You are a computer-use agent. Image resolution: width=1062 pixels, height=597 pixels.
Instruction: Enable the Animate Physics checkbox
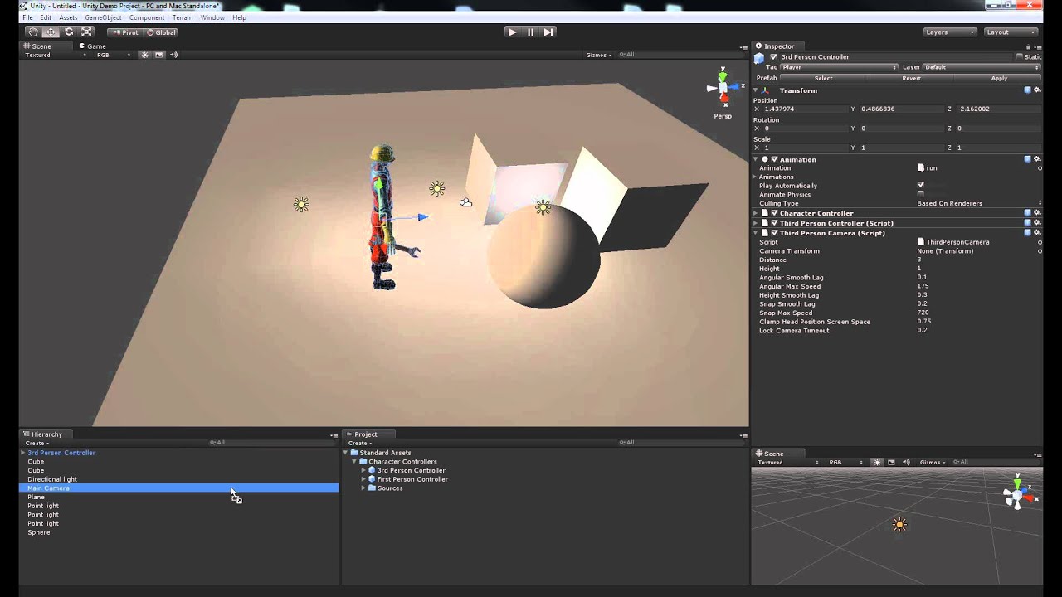point(920,194)
